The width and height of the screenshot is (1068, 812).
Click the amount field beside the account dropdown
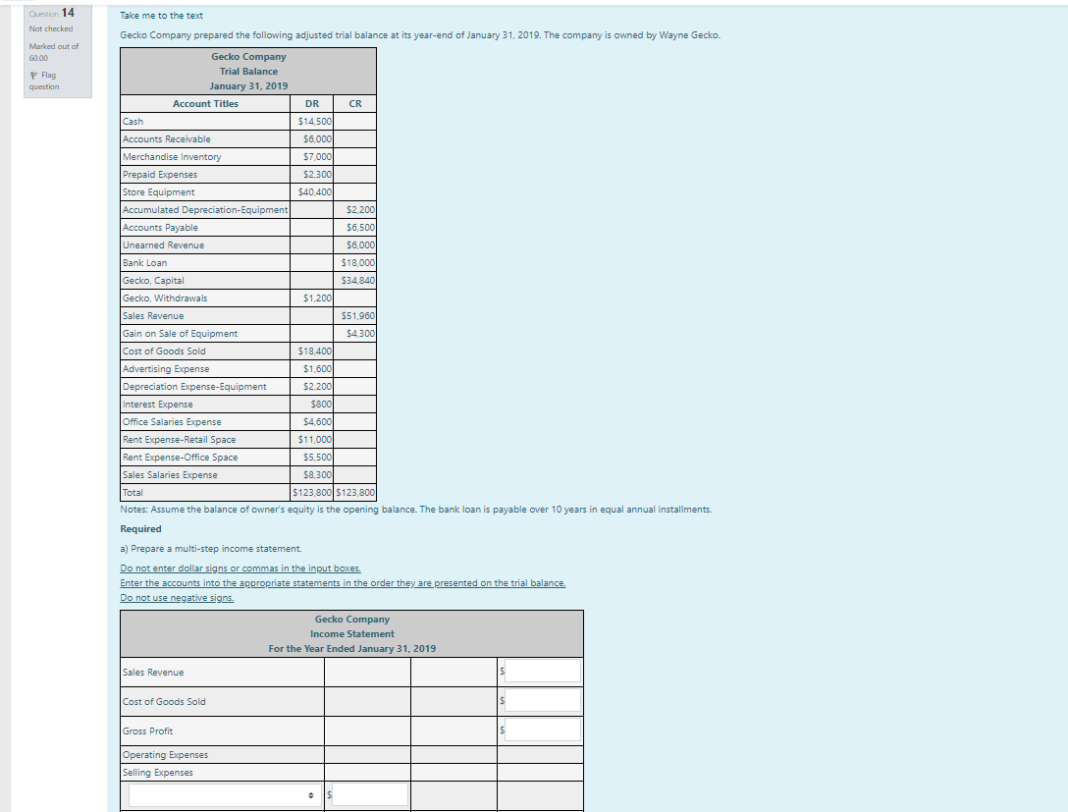coord(368,795)
